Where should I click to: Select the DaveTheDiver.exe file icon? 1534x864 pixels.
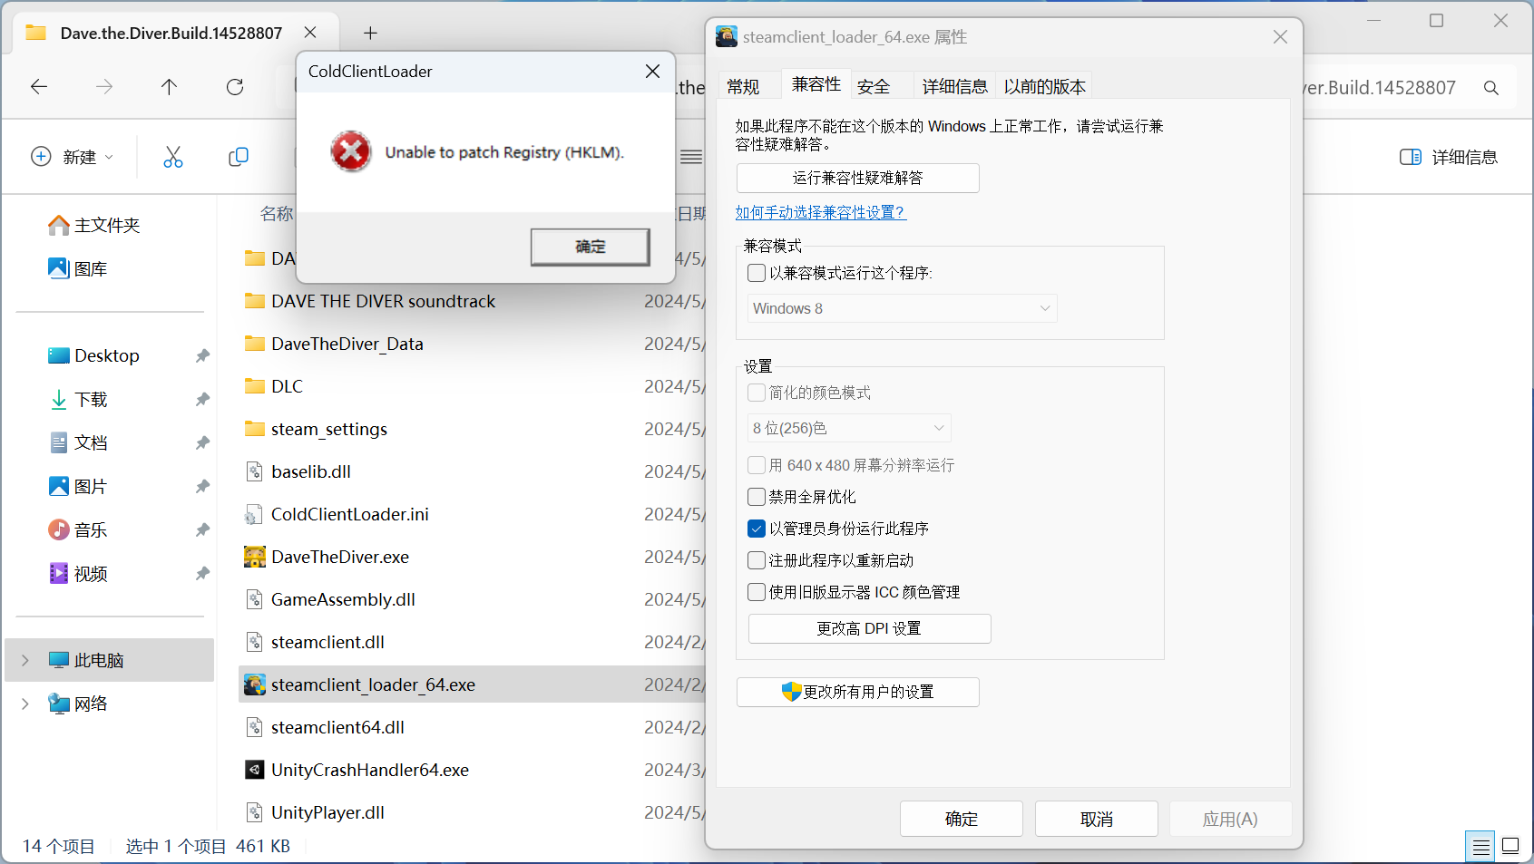click(x=255, y=557)
